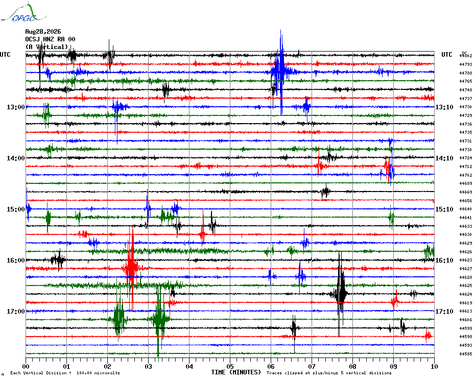Viewport: 475px width, 380px height.
Task: Click DC value 44765
Action: (x=466, y=82)
